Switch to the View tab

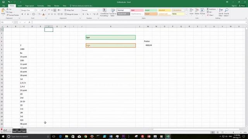point(64,6)
